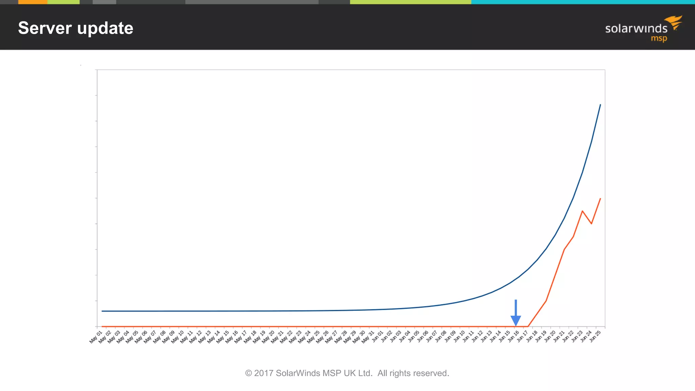Click the May 15 date label
Screen dimensions: 695x391
coord(223,337)
